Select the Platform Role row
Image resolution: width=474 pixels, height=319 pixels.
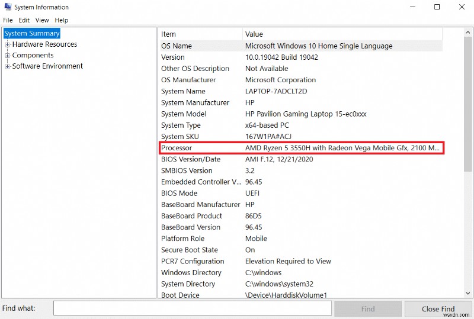(x=301, y=239)
